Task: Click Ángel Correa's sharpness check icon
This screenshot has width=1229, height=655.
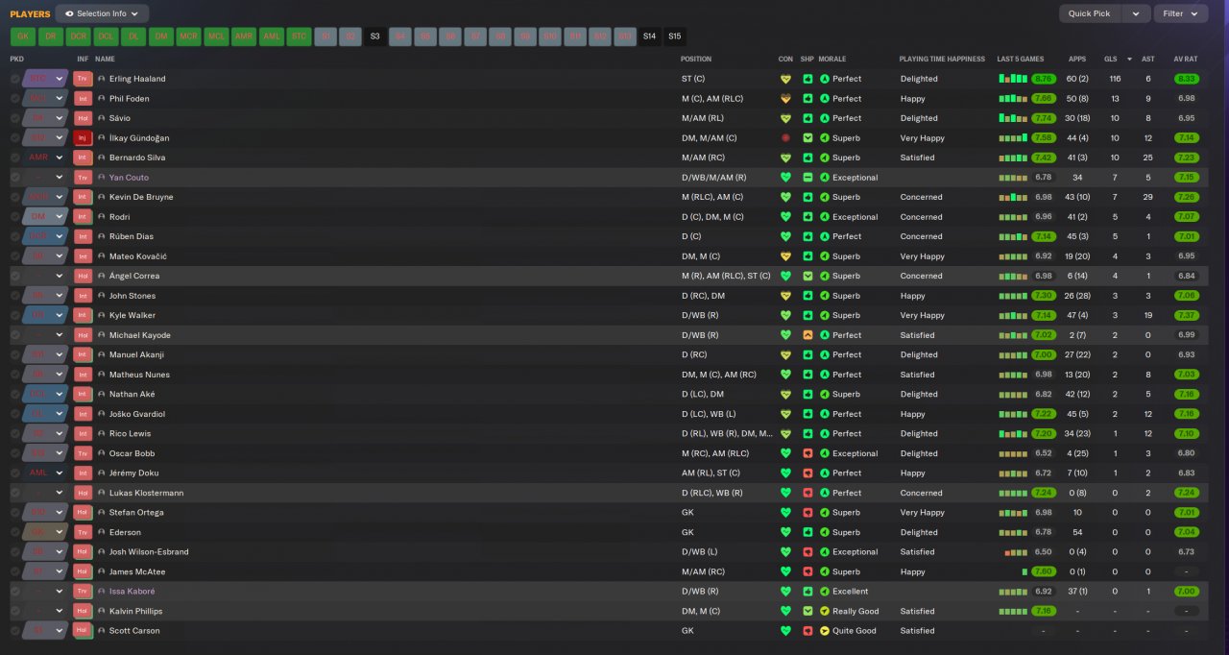Action: point(807,276)
